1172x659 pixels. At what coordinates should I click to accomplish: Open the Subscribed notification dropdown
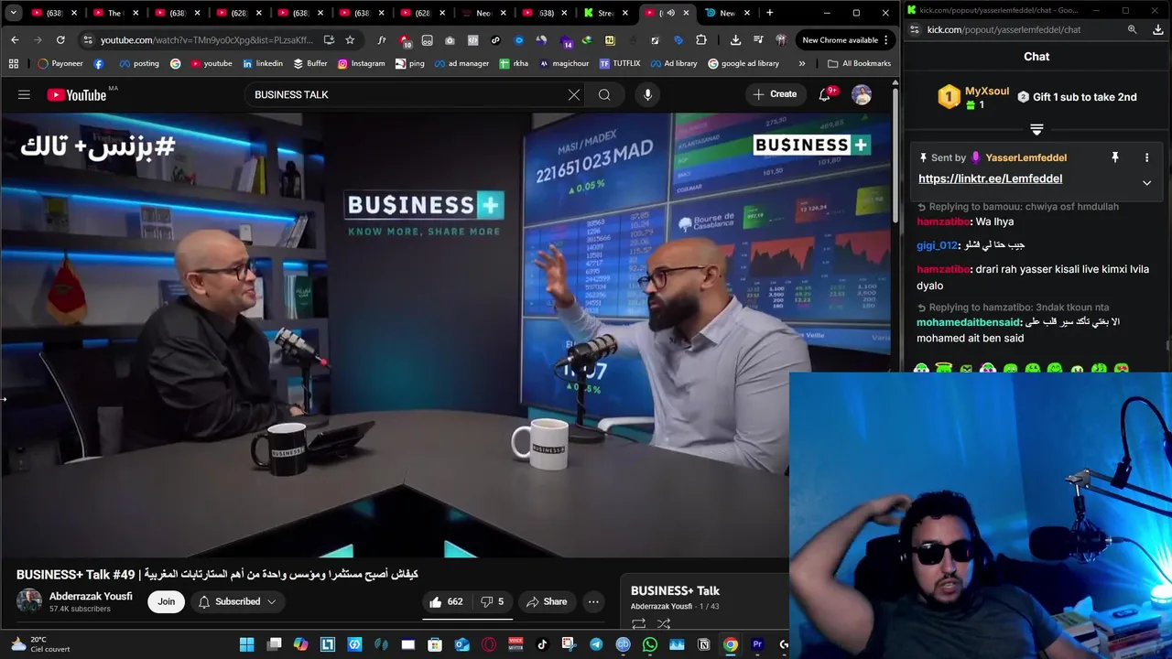(237, 601)
